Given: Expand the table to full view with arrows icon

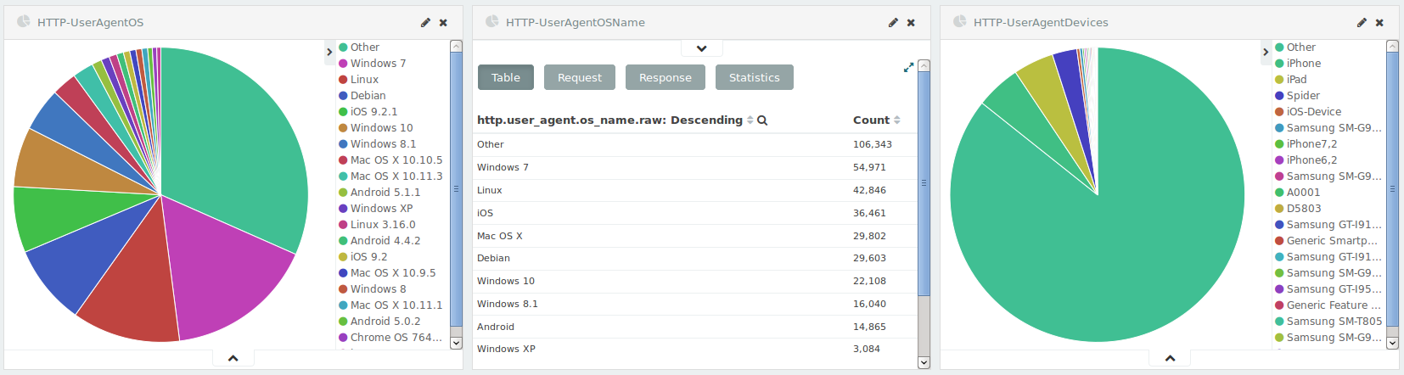Looking at the screenshot, I should pos(908,67).
